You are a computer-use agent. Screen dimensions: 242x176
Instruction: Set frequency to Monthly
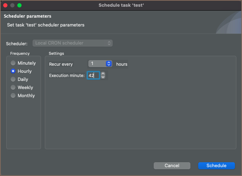13,96
